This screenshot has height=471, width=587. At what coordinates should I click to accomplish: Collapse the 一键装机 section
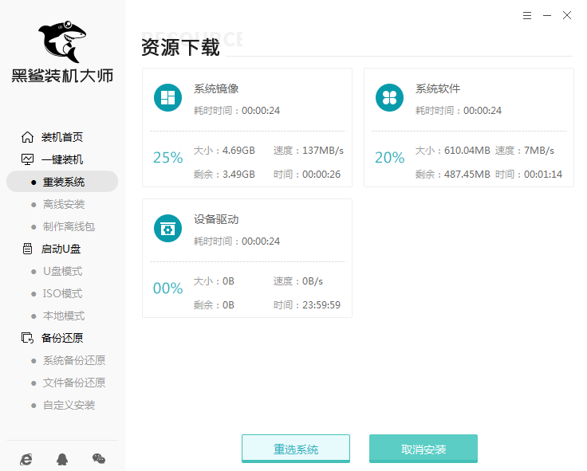[x=61, y=159]
